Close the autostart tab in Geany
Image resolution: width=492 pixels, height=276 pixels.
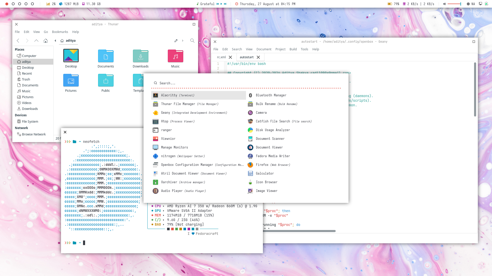(x=258, y=57)
